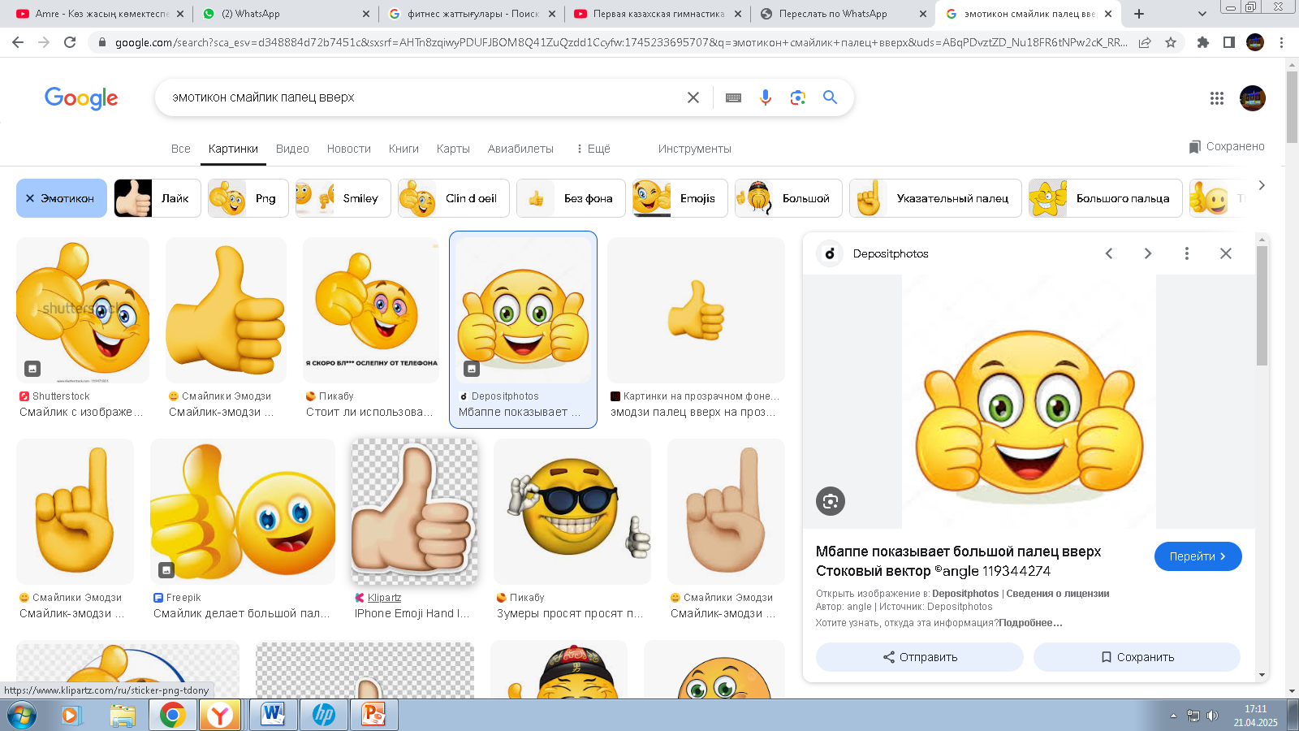The height and width of the screenshot is (731, 1299).
Task: Open the Freepik smiley thumbs-up thumbnail
Action: [243, 512]
